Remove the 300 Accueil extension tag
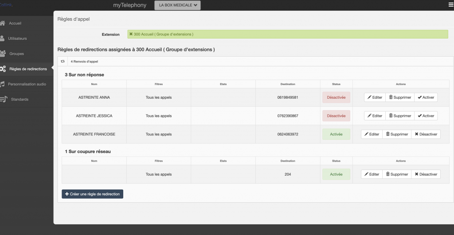This screenshot has height=235, width=454. 131,34
